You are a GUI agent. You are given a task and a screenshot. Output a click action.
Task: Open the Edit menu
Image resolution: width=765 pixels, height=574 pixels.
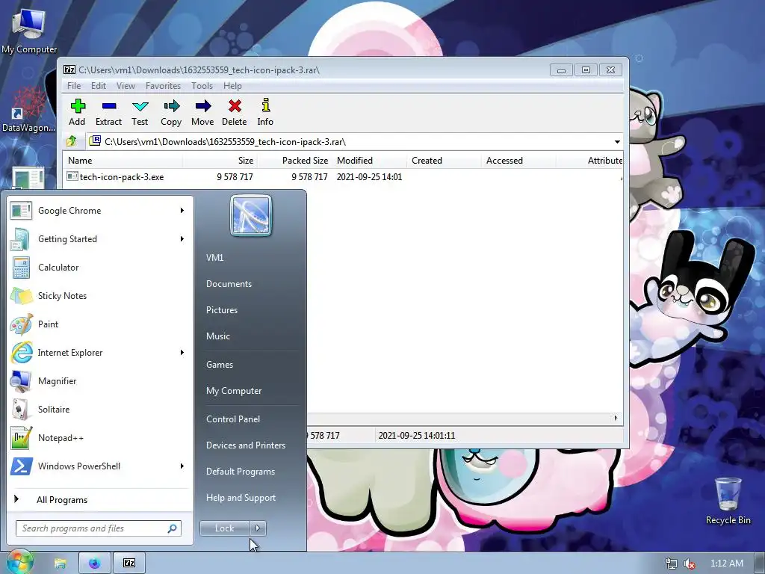point(99,86)
